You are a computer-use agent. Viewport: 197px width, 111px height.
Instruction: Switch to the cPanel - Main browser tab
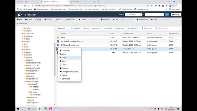click(30, 2)
